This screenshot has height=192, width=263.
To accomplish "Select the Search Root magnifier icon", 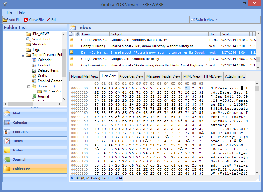I will click(x=28, y=39).
